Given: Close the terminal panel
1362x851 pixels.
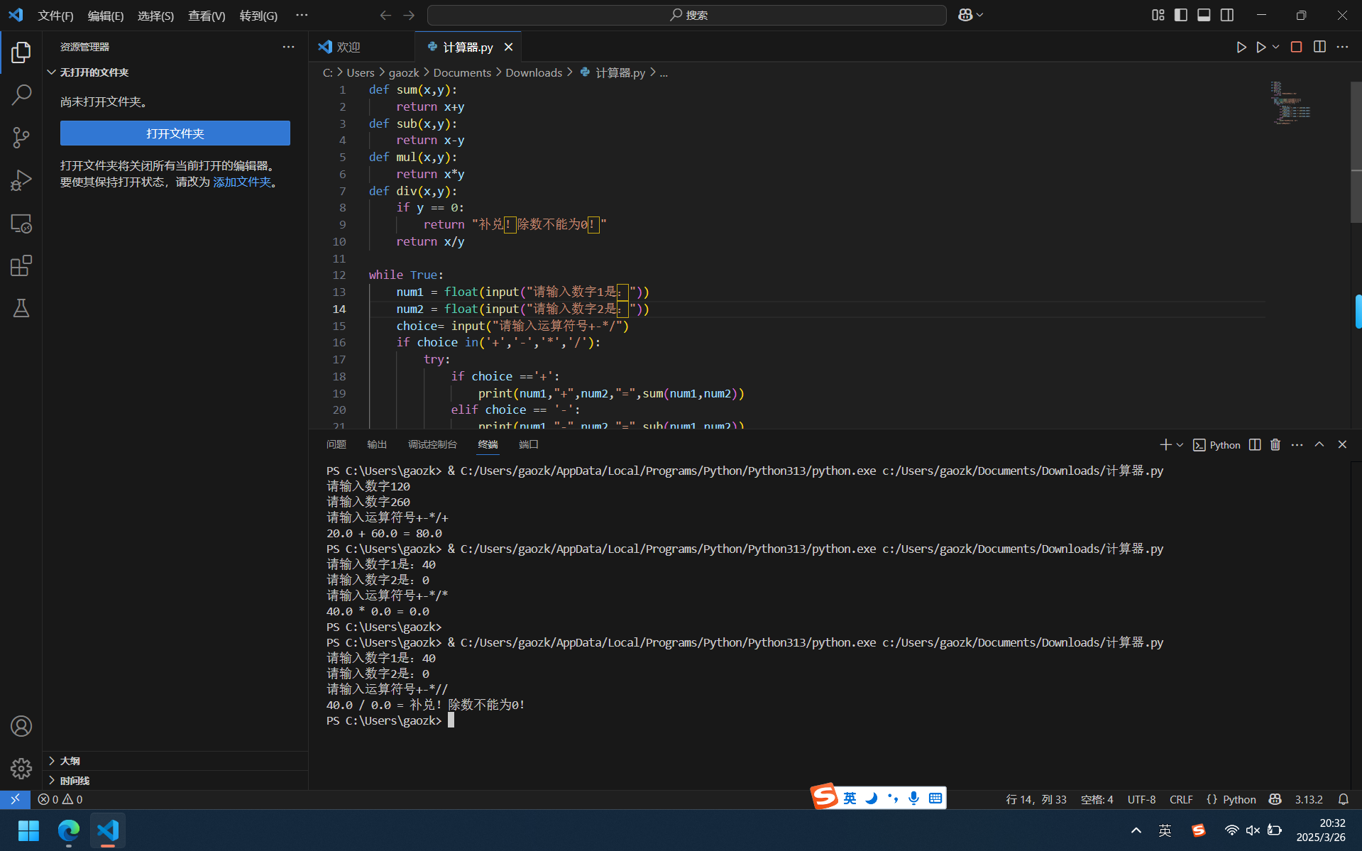Looking at the screenshot, I should coord(1342,444).
